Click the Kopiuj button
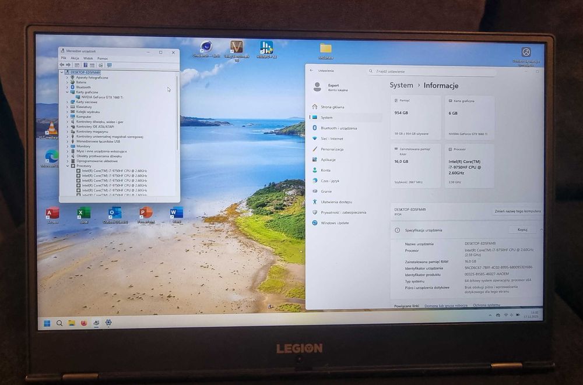583x385 pixels. (522, 229)
